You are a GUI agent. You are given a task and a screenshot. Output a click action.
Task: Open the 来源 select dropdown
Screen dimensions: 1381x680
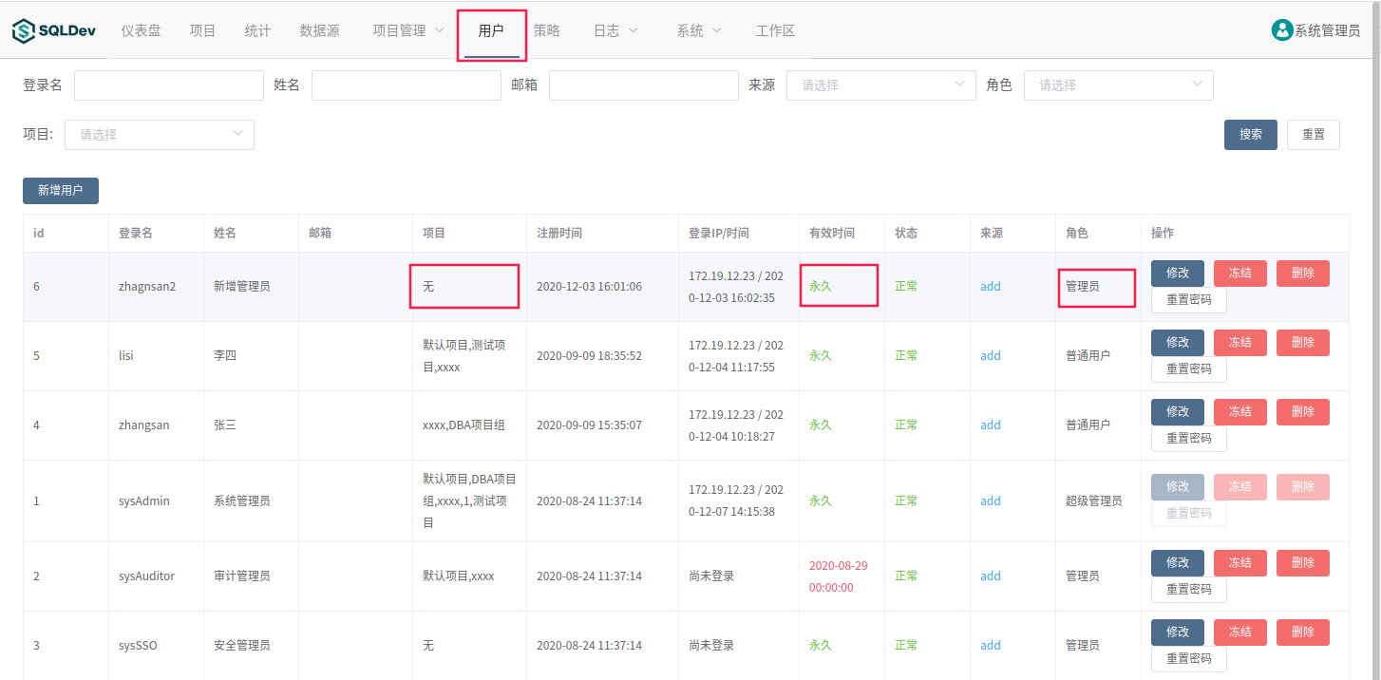[x=880, y=85]
